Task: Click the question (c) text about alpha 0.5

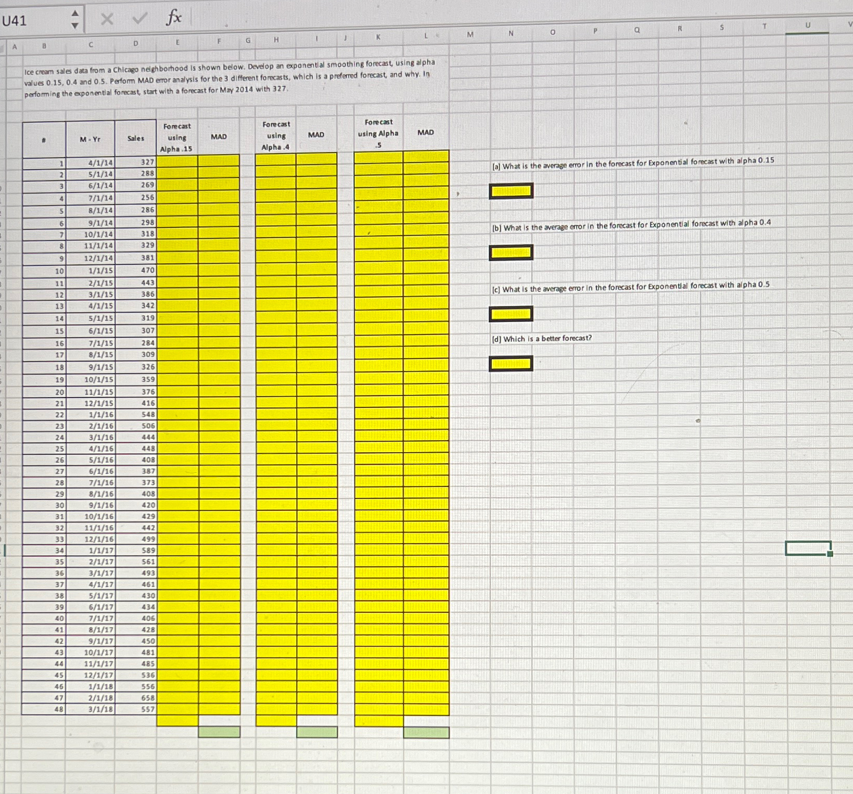Action: click(x=631, y=287)
